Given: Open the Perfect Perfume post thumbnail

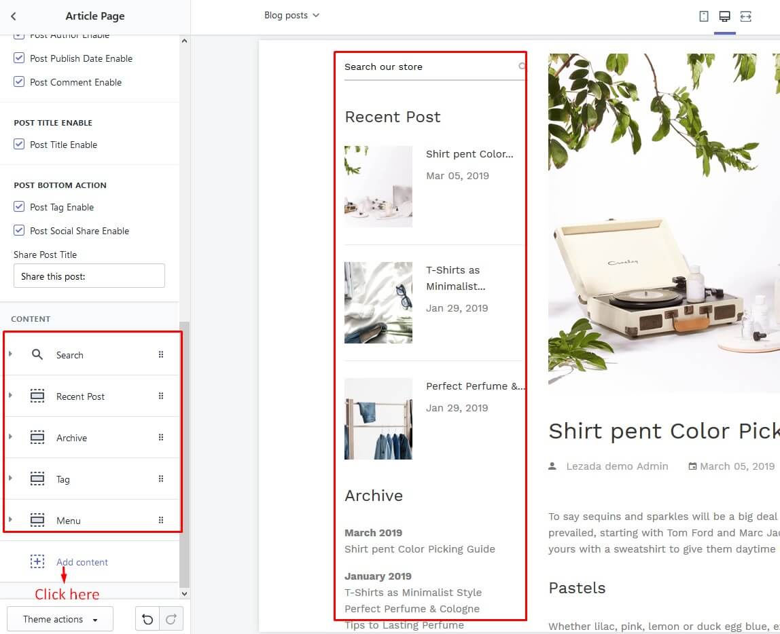Looking at the screenshot, I should 378,419.
